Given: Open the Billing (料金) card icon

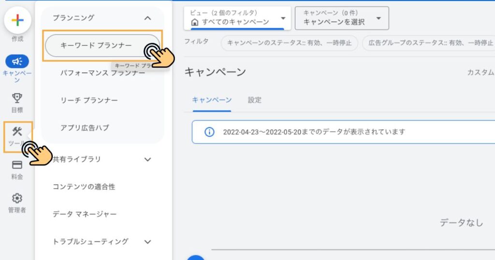Looking at the screenshot, I should tap(17, 165).
